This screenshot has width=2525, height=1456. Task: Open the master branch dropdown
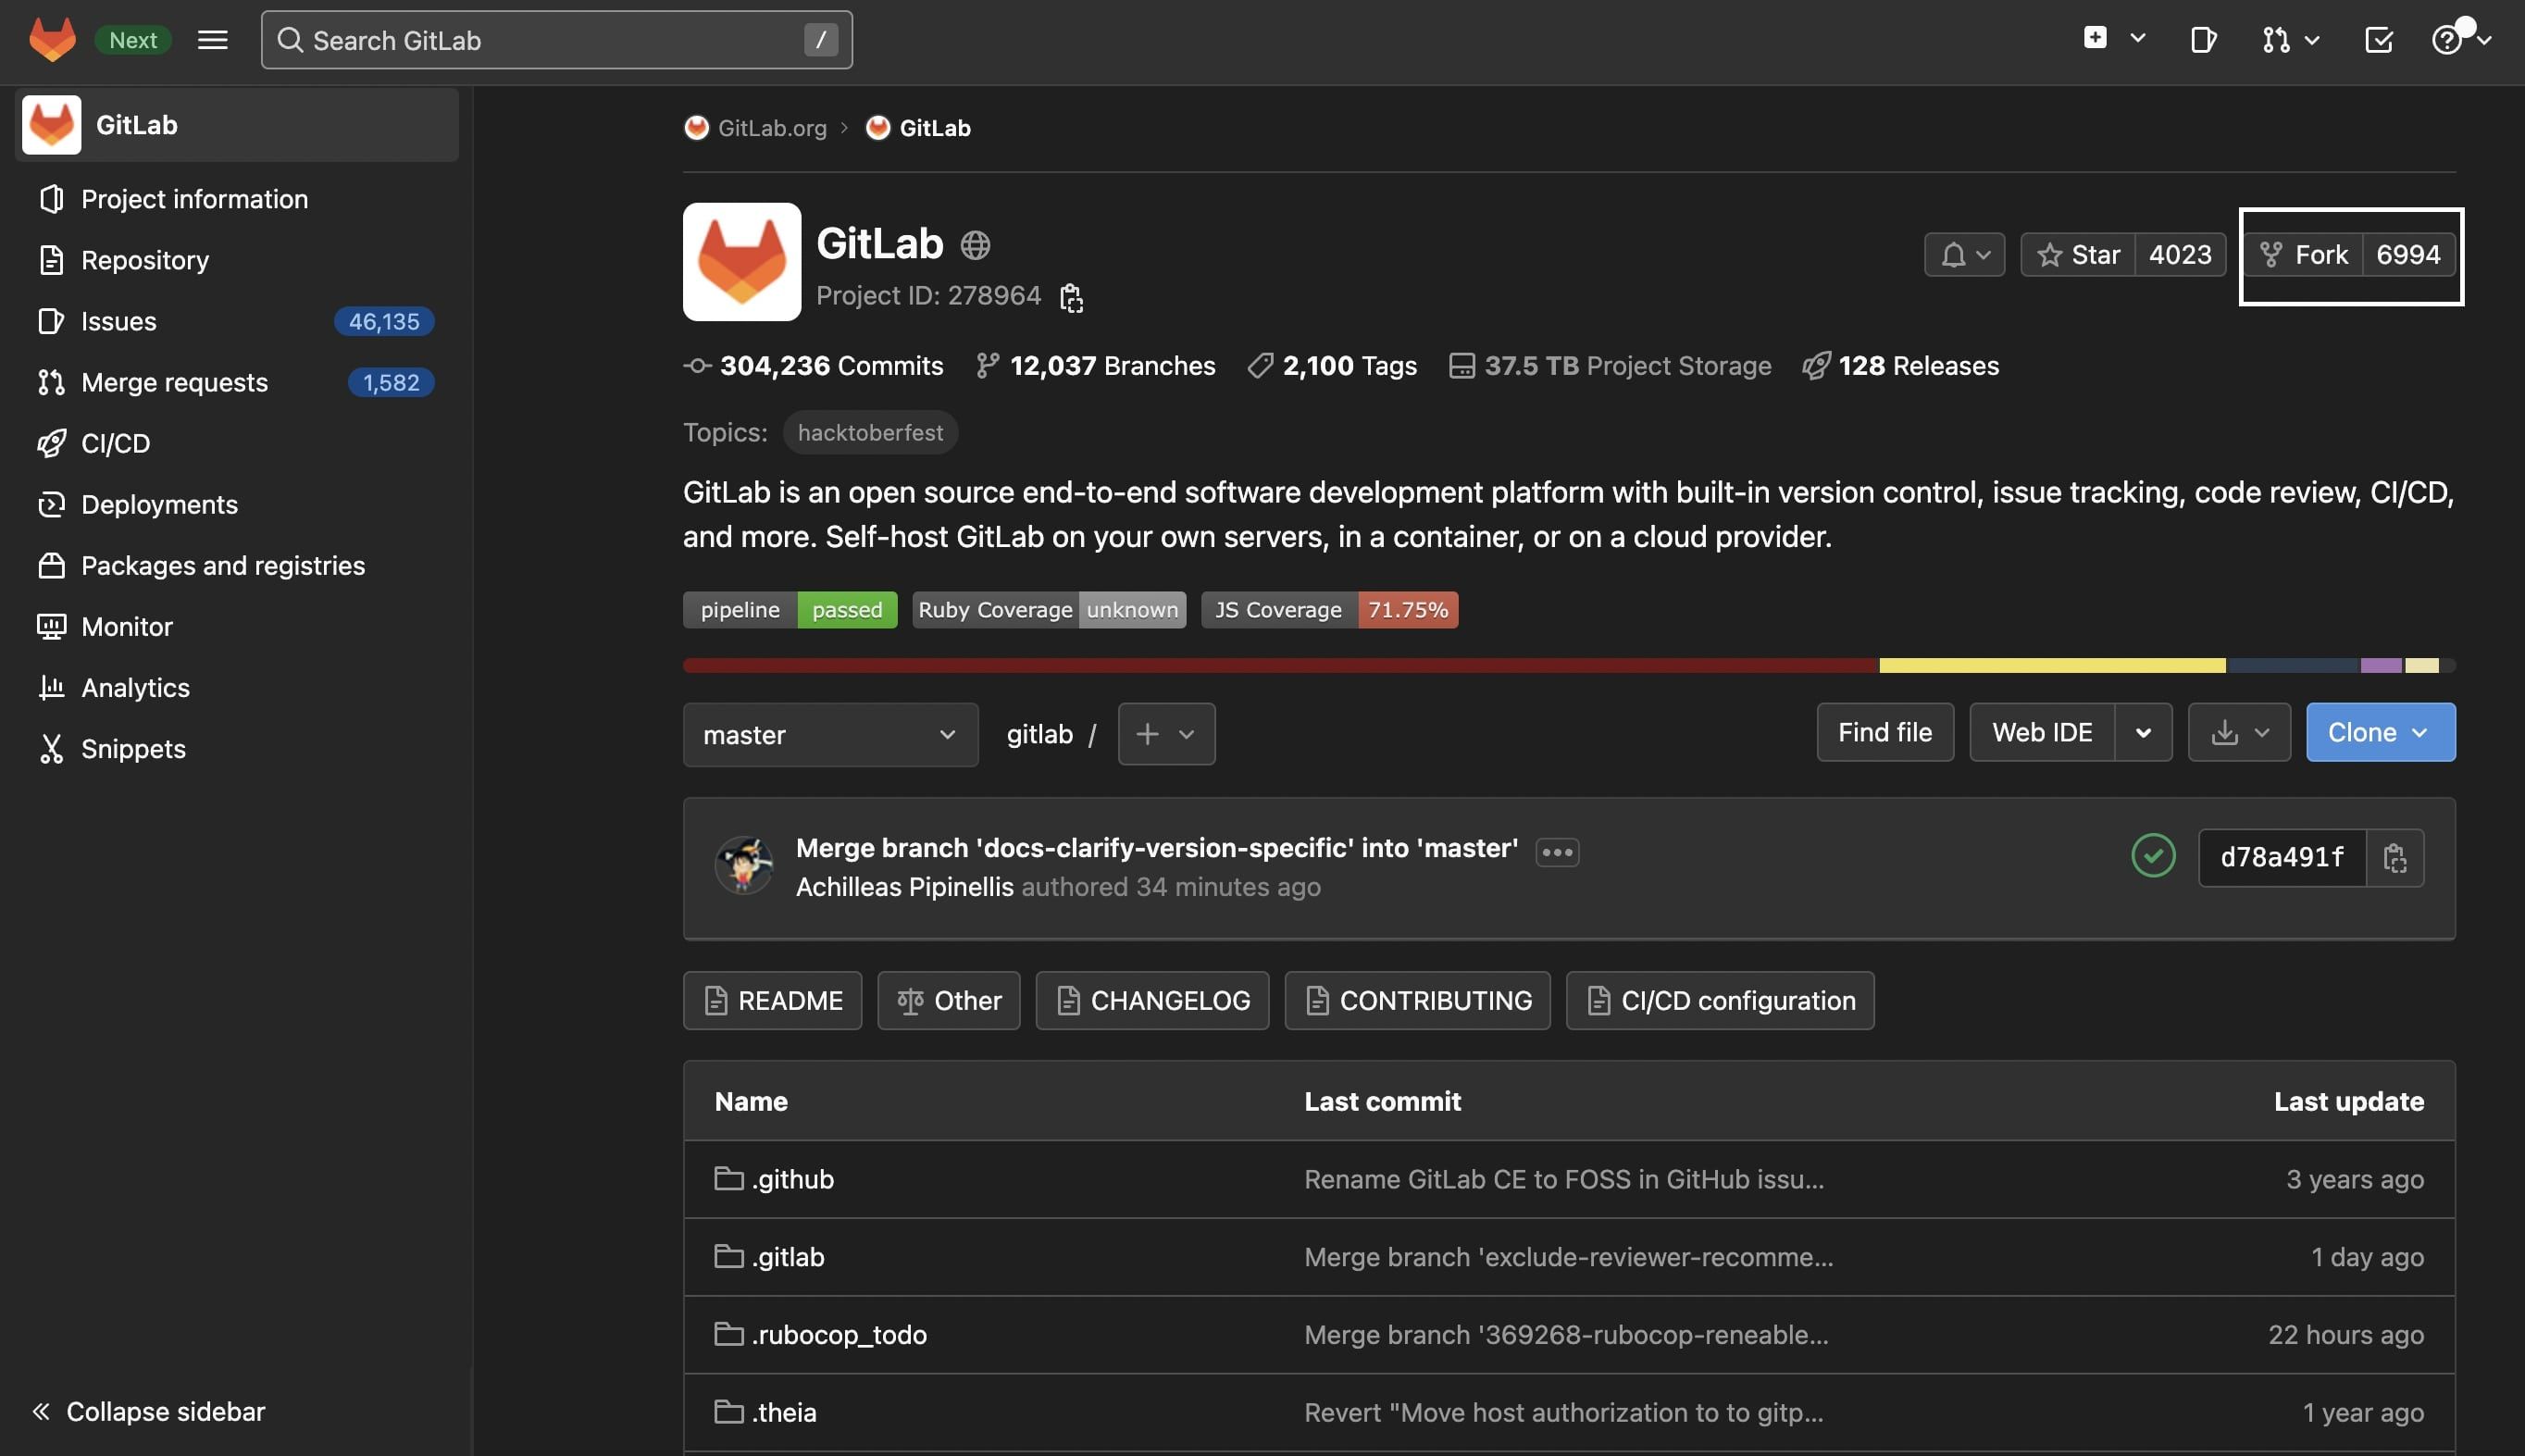pyautogui.click(x=830, y=735)
